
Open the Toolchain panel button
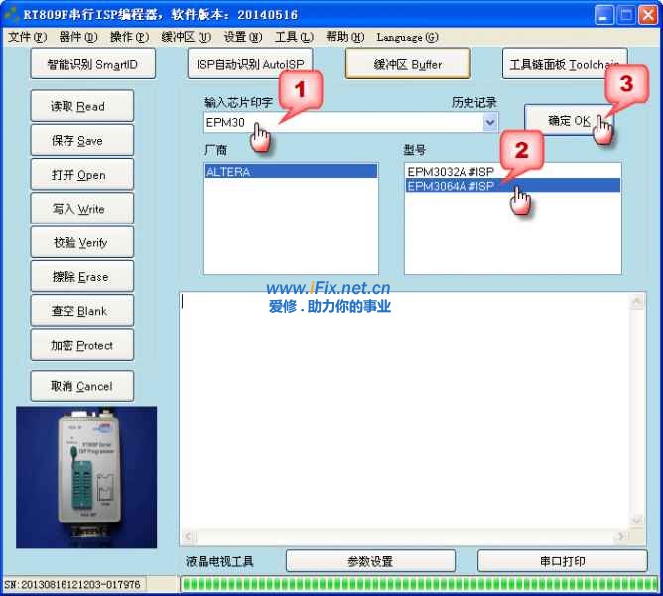point(564,65)
